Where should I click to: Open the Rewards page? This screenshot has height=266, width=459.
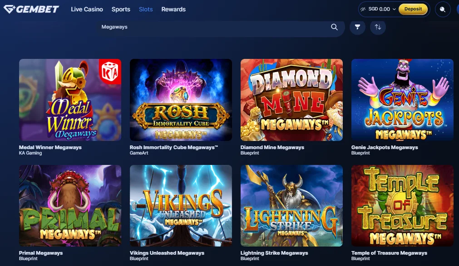click(x=173, y=10)
